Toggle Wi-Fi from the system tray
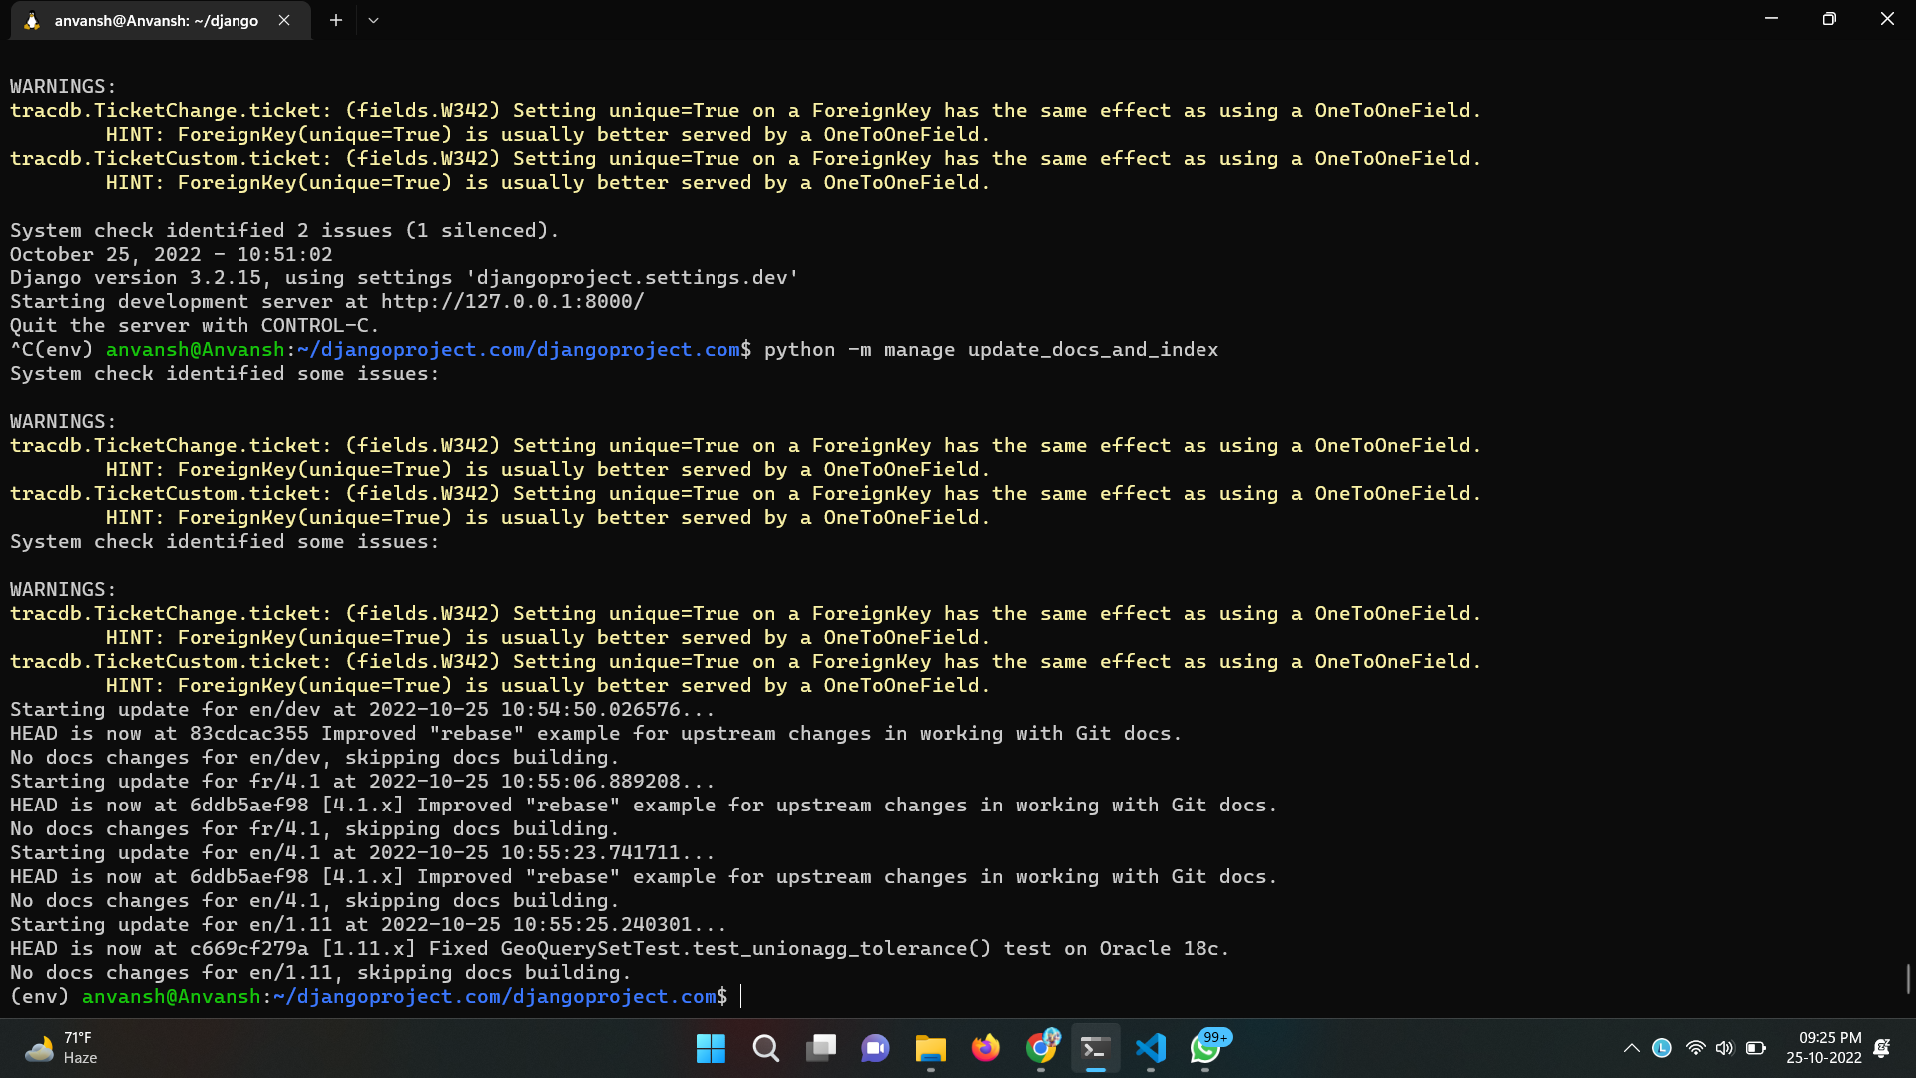The image size is (1916, 1078). pyautogui.click(x=1695, y=1048)
